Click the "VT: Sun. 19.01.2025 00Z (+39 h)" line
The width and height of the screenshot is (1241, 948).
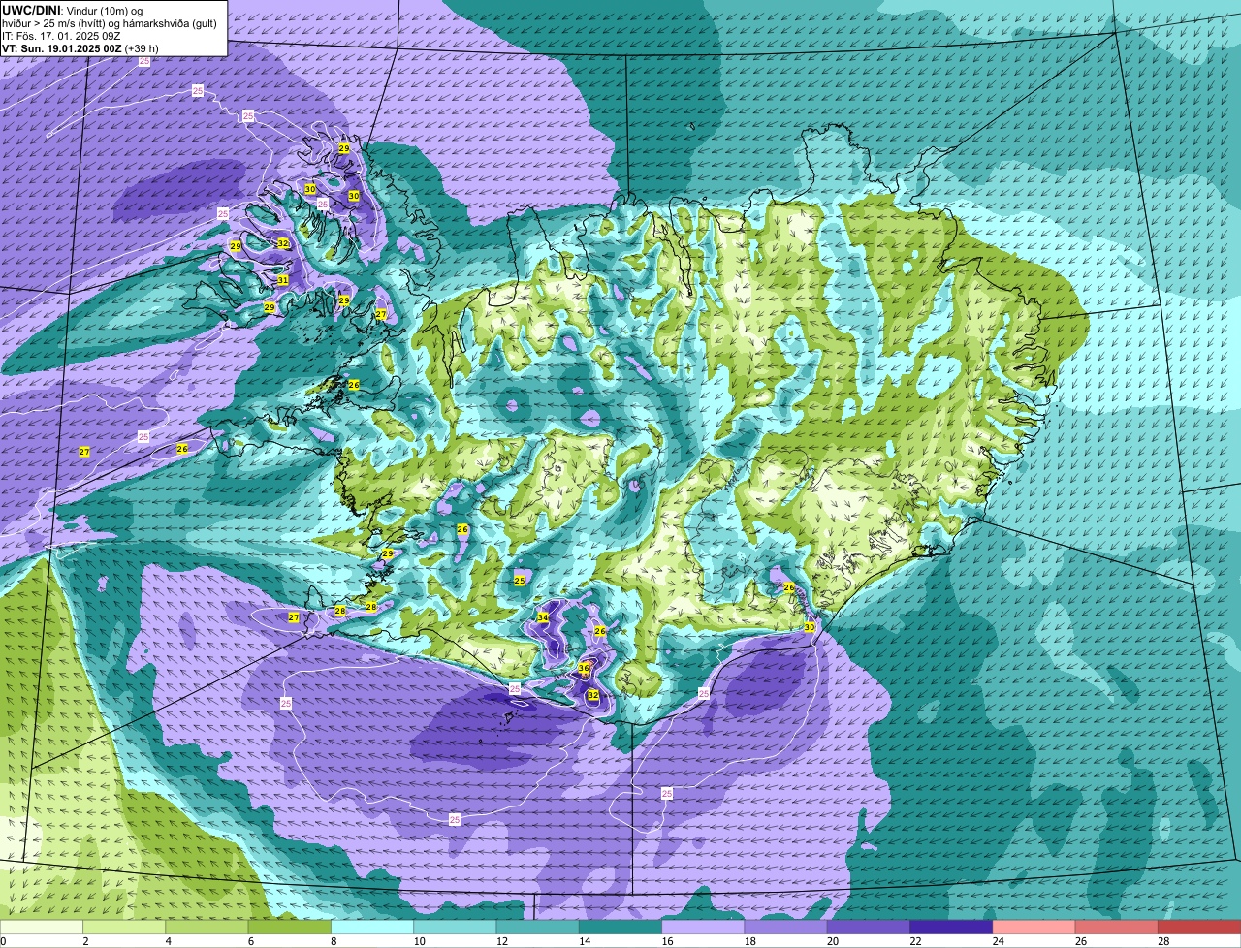point(80,47)
